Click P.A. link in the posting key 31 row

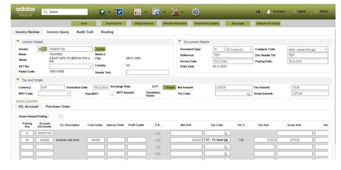coord(158,133)
